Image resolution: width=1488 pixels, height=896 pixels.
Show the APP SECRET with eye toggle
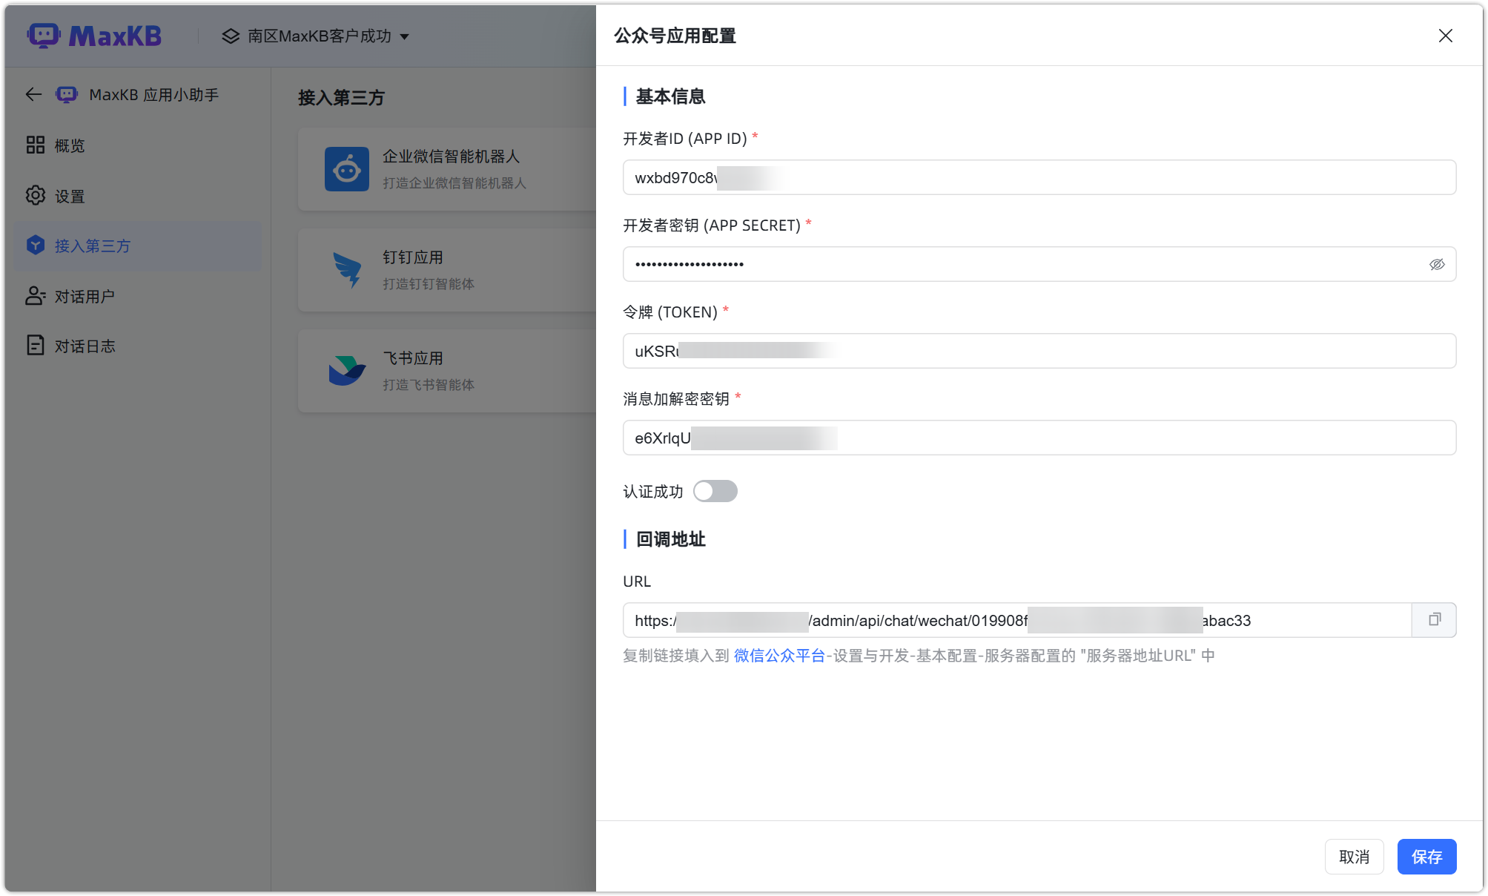tap(1437, 264)
